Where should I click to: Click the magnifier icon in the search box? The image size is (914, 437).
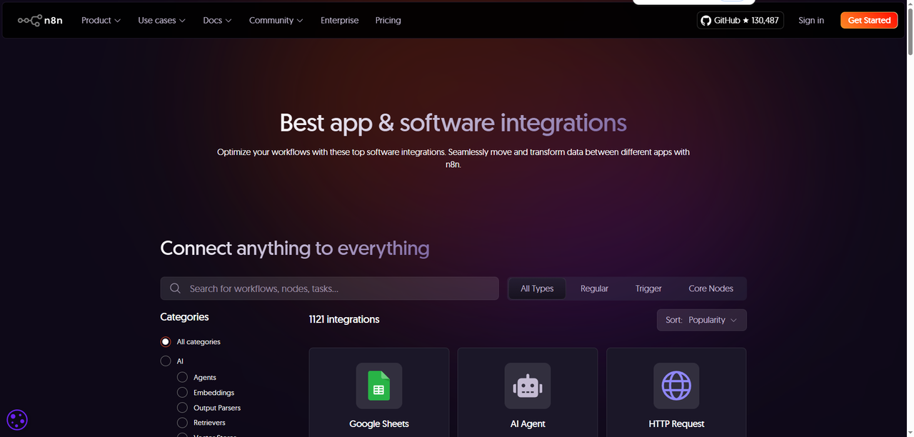[176, 288]
